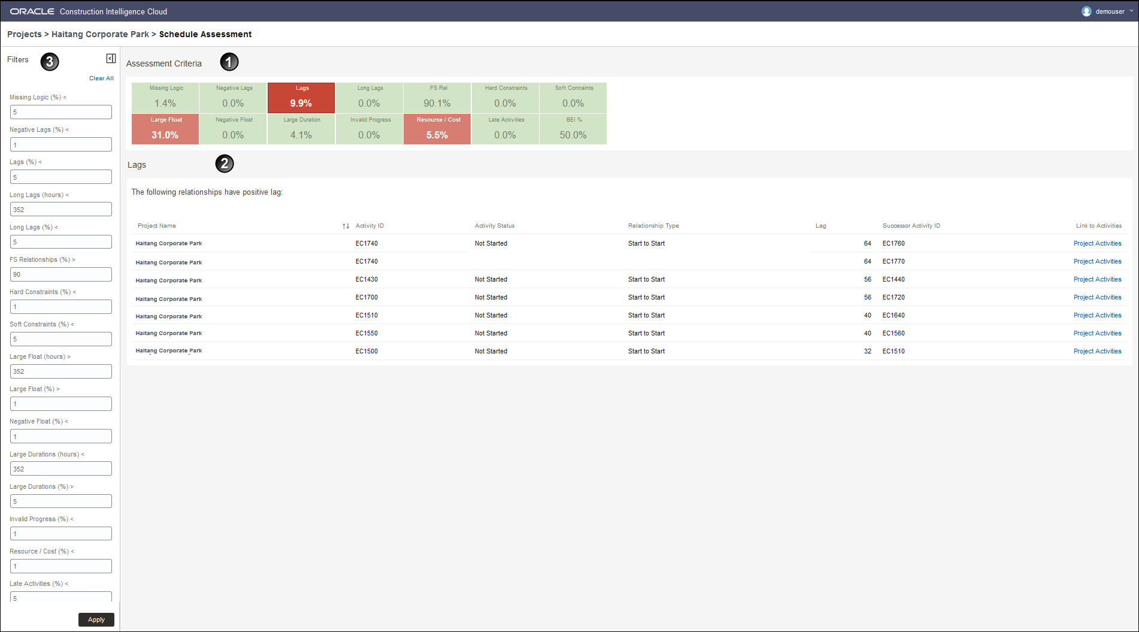Select the Large Float assessment tile
The width and height of the screenshot is (1139, 632).
point(165,129)
